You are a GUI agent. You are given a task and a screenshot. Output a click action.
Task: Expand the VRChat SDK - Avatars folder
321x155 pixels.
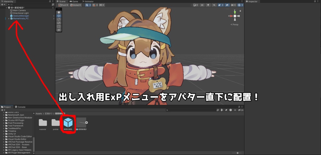pos(4,145)
